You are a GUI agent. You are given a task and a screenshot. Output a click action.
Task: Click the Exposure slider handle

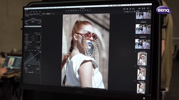pos(33,36)
